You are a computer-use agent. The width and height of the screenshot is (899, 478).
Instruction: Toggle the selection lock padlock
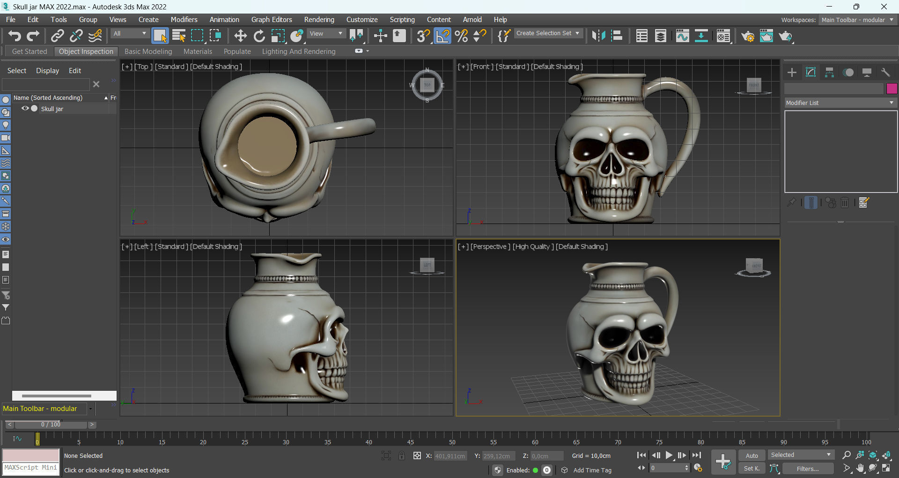point(401,456)
